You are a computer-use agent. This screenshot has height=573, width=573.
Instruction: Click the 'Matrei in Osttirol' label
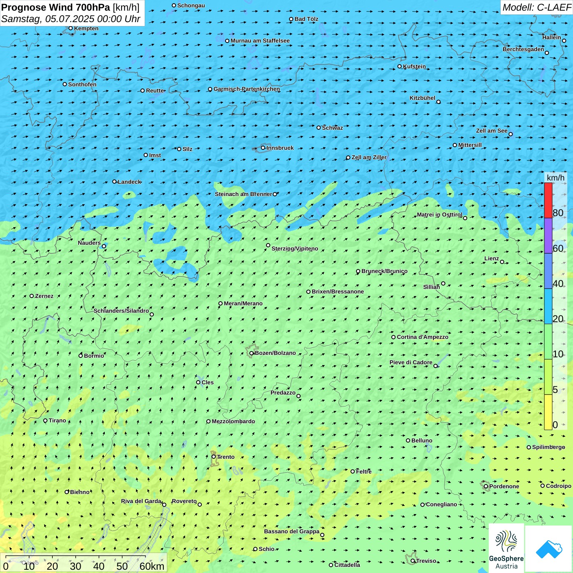[x=440, y=214]
